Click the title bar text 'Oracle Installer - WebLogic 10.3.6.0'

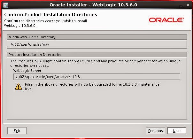point(93,5)
